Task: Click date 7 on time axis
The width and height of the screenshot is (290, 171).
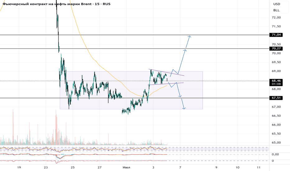Action: 180,167
